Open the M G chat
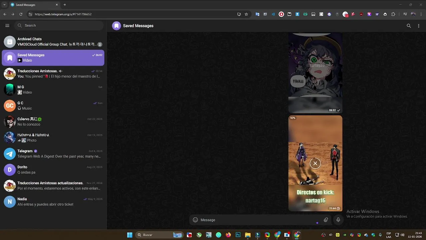Screen dimensions: 426x240 pyautogui.click(x=53, y=90)
